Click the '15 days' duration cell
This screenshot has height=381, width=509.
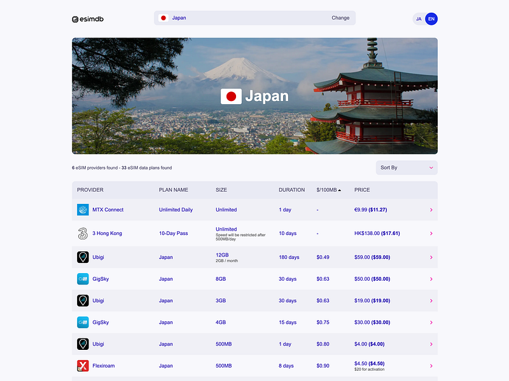288,323
